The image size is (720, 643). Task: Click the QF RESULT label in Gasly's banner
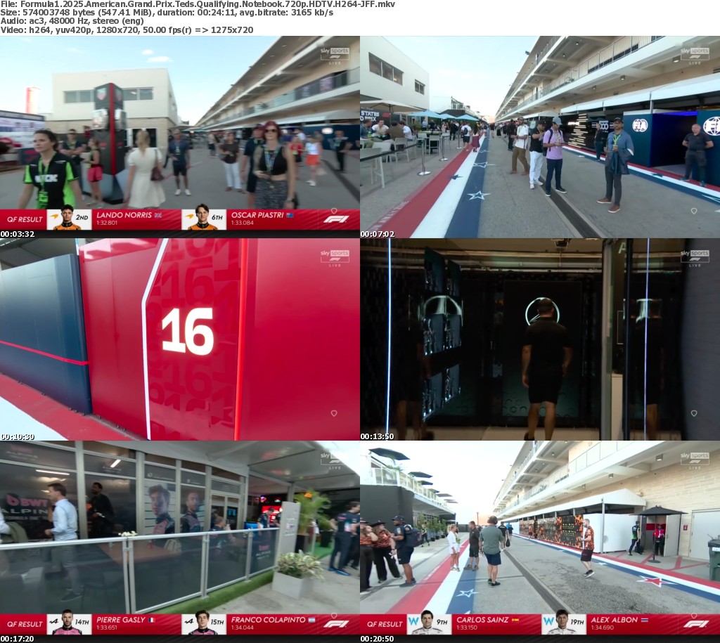25,623
